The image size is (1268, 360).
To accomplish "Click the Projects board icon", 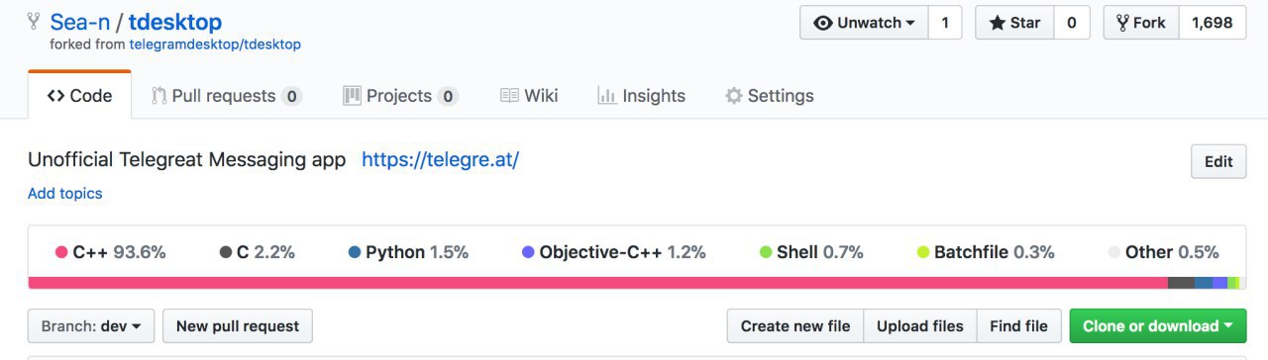I will coord(352,96).
